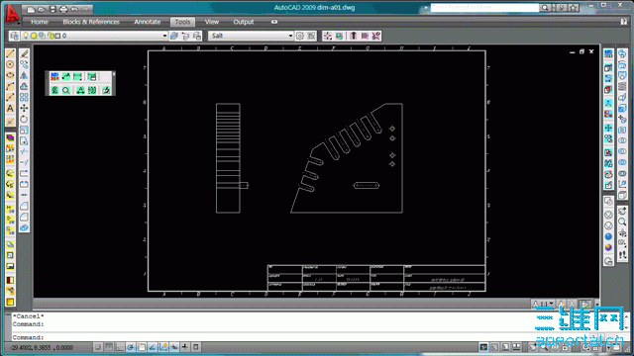
Task: Toggle Dynamic UCS in status bar
Action: click(x=163, y=347)
